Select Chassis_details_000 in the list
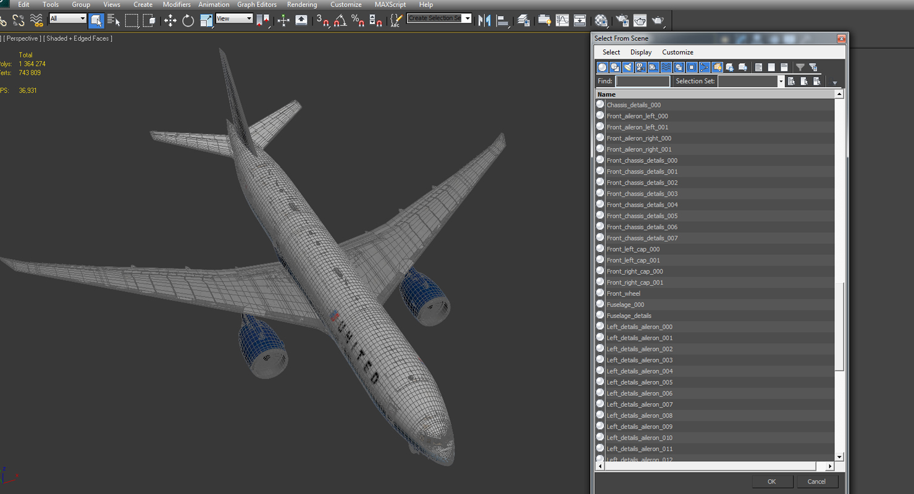Image resolution: width=914 pixels, height=494 pixels. (x=715, y=105)
